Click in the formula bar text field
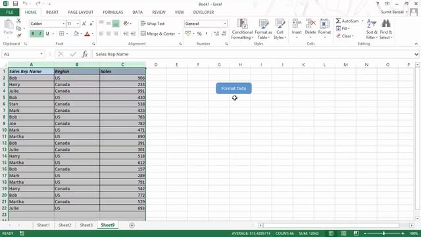421x237 pixels. (253, 54)
